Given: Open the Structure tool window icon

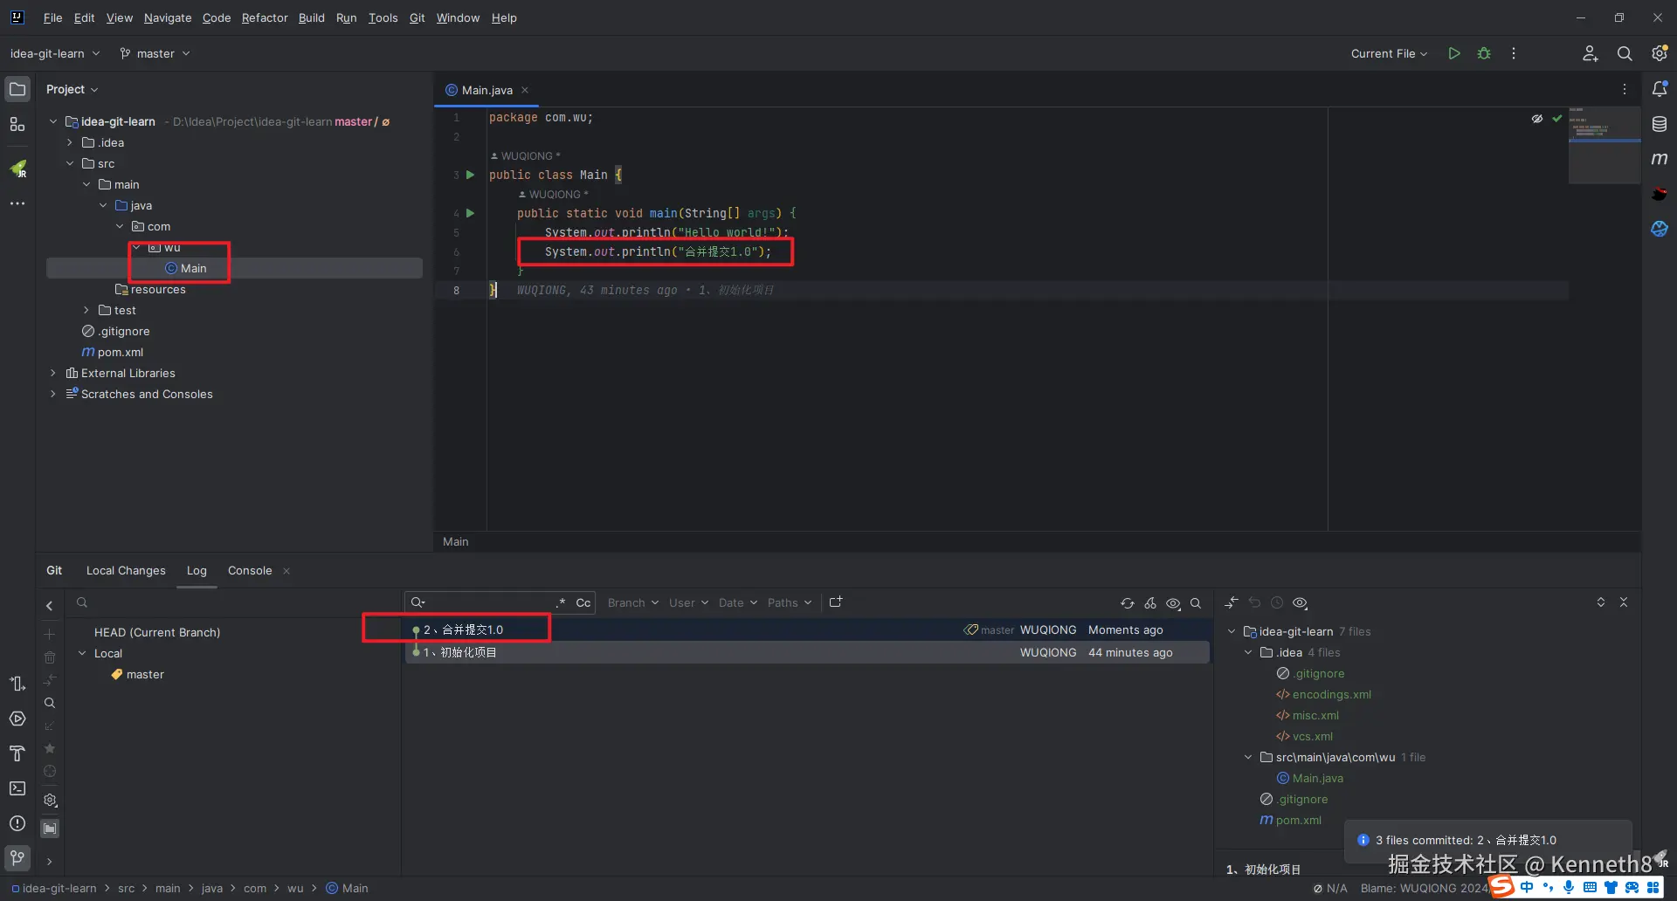Looking at the screenshot, I should [17, 124].
